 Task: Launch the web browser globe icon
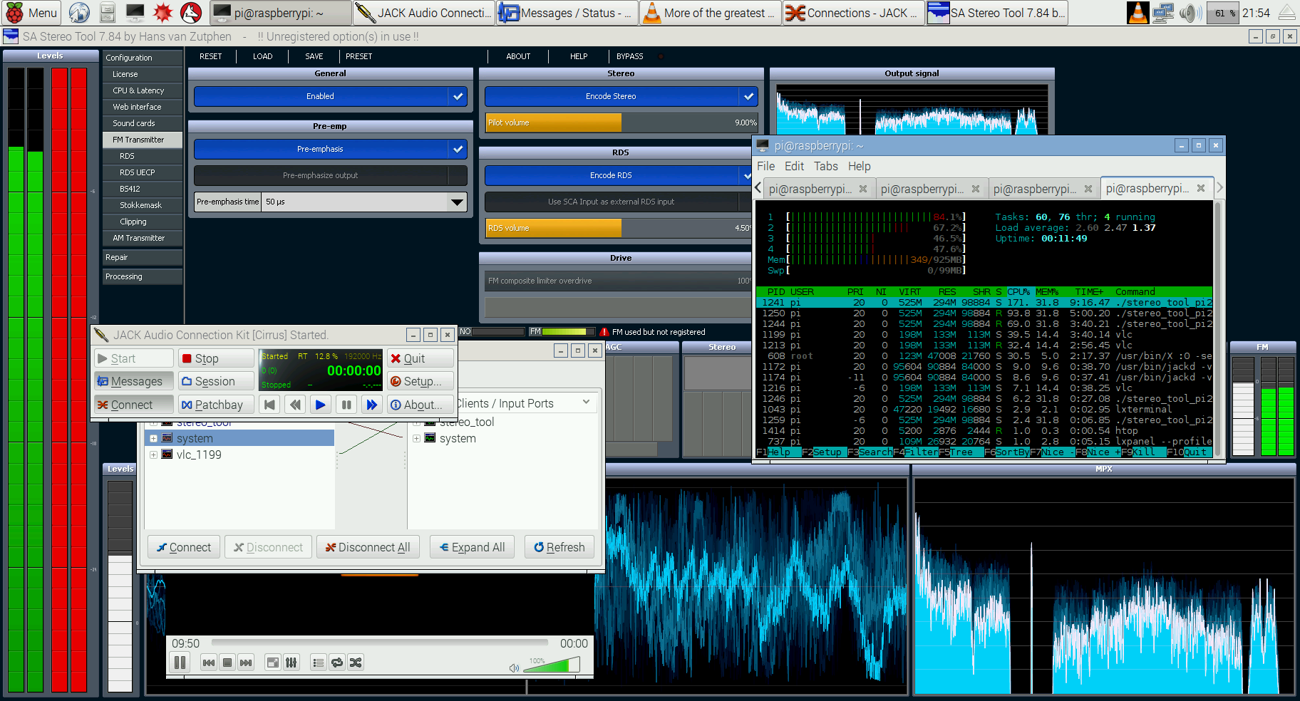tap(79, 13)
